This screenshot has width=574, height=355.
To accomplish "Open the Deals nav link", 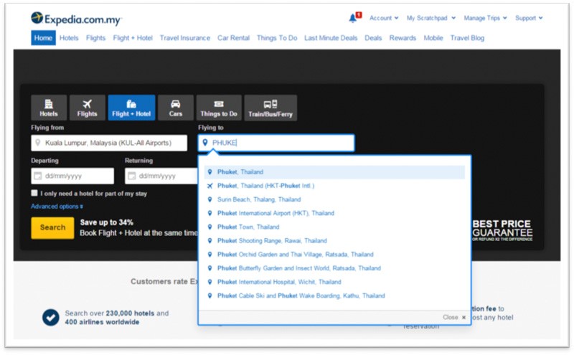I will tap(373, 38).
